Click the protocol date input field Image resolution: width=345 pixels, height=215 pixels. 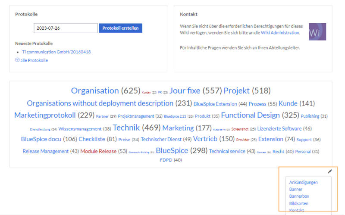tap(66, 28)
